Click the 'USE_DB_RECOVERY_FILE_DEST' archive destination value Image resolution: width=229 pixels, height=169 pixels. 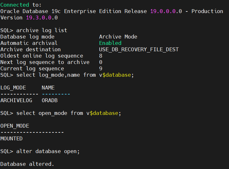(x=139, y=49)
